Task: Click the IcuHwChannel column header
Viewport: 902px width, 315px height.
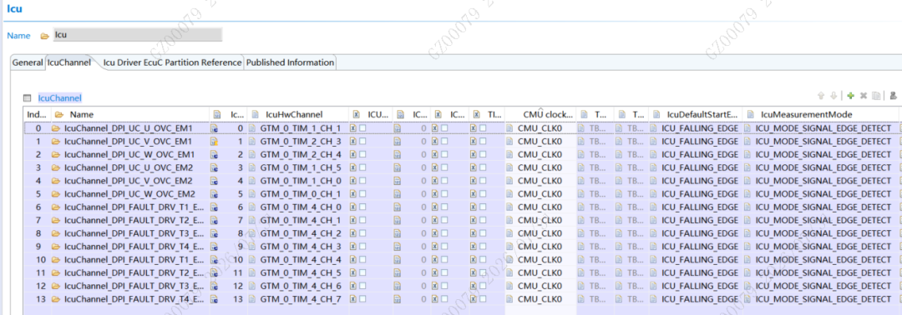Action: click(298, 114)
